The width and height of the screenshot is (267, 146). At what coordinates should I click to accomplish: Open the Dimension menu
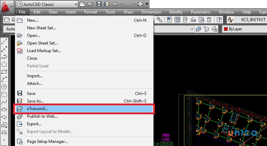click(151, 12)
